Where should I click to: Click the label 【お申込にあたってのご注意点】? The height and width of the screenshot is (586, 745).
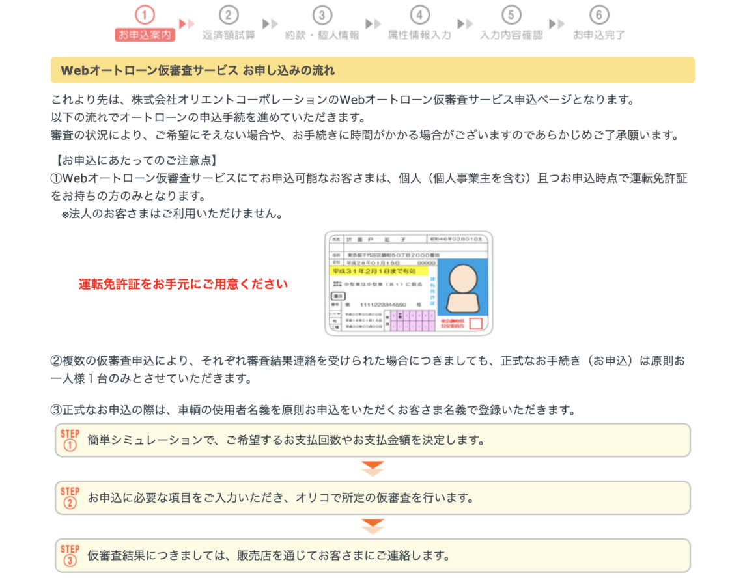point(136,161)
